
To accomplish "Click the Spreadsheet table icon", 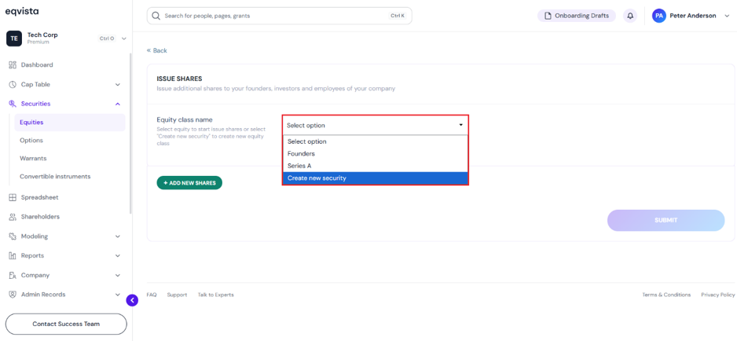I will (13, 197).
